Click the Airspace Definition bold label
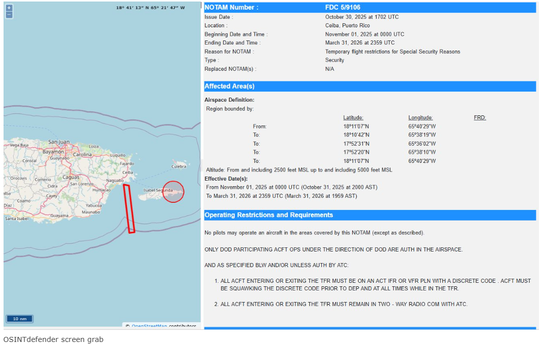 pyautogui.click(x=229, y=100)
